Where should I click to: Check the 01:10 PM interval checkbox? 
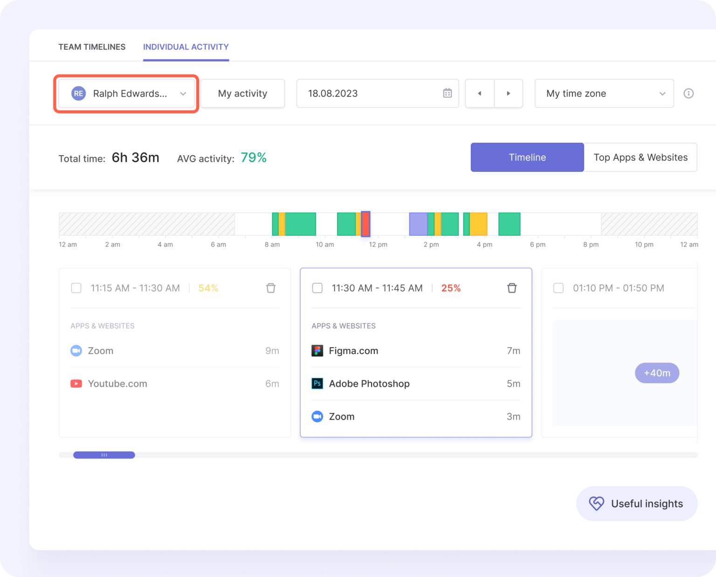(558, 288)
